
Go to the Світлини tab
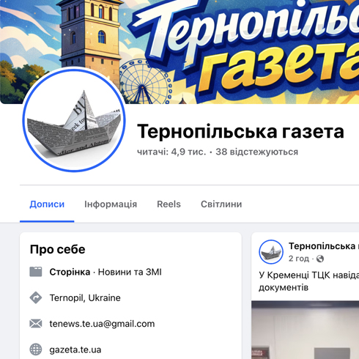pyautogui.click(x=221, y=204)
